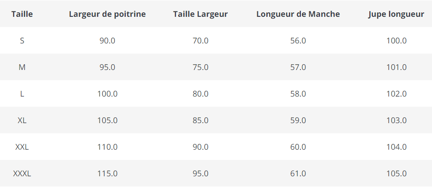This screenshot has height=190, width=432.
Task: Click the L size row label
Action: pos(22,94)
